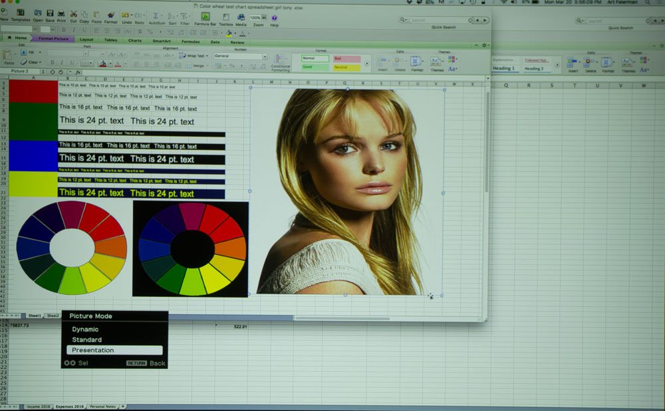665x411 pixels.
Task: Select the Cut scissors icon
Action: point(74,14)
